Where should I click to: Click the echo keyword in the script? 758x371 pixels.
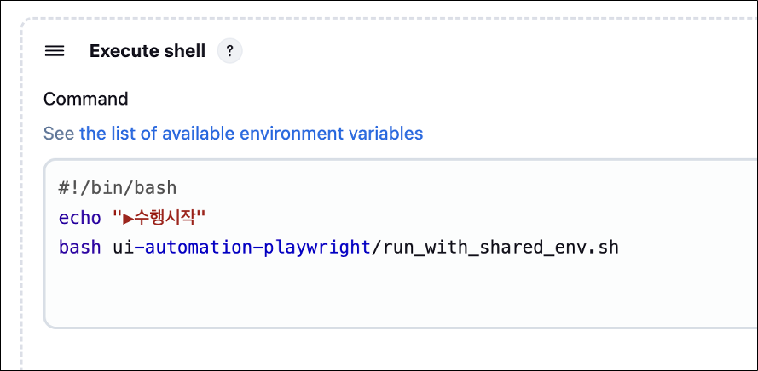80,218
